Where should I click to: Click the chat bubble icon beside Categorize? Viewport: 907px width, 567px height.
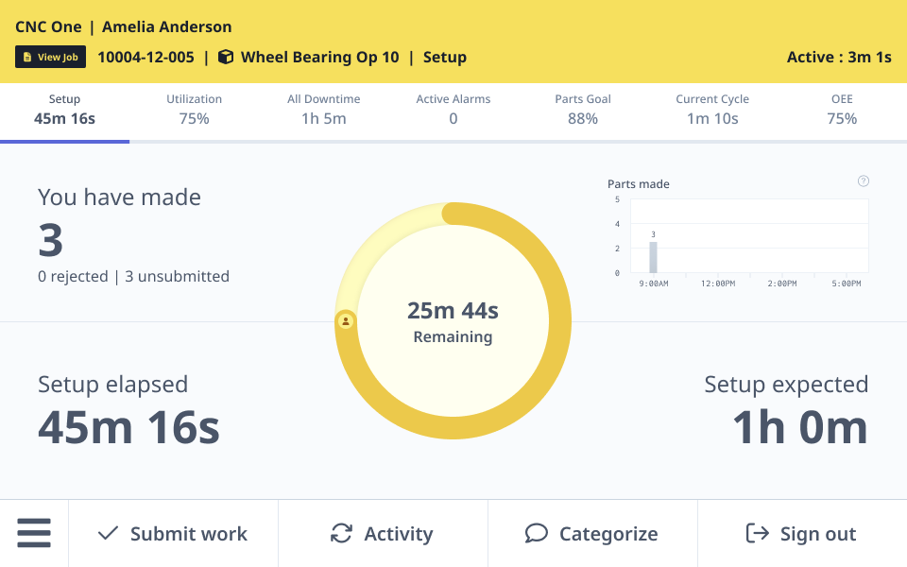(x=537, y=533)
